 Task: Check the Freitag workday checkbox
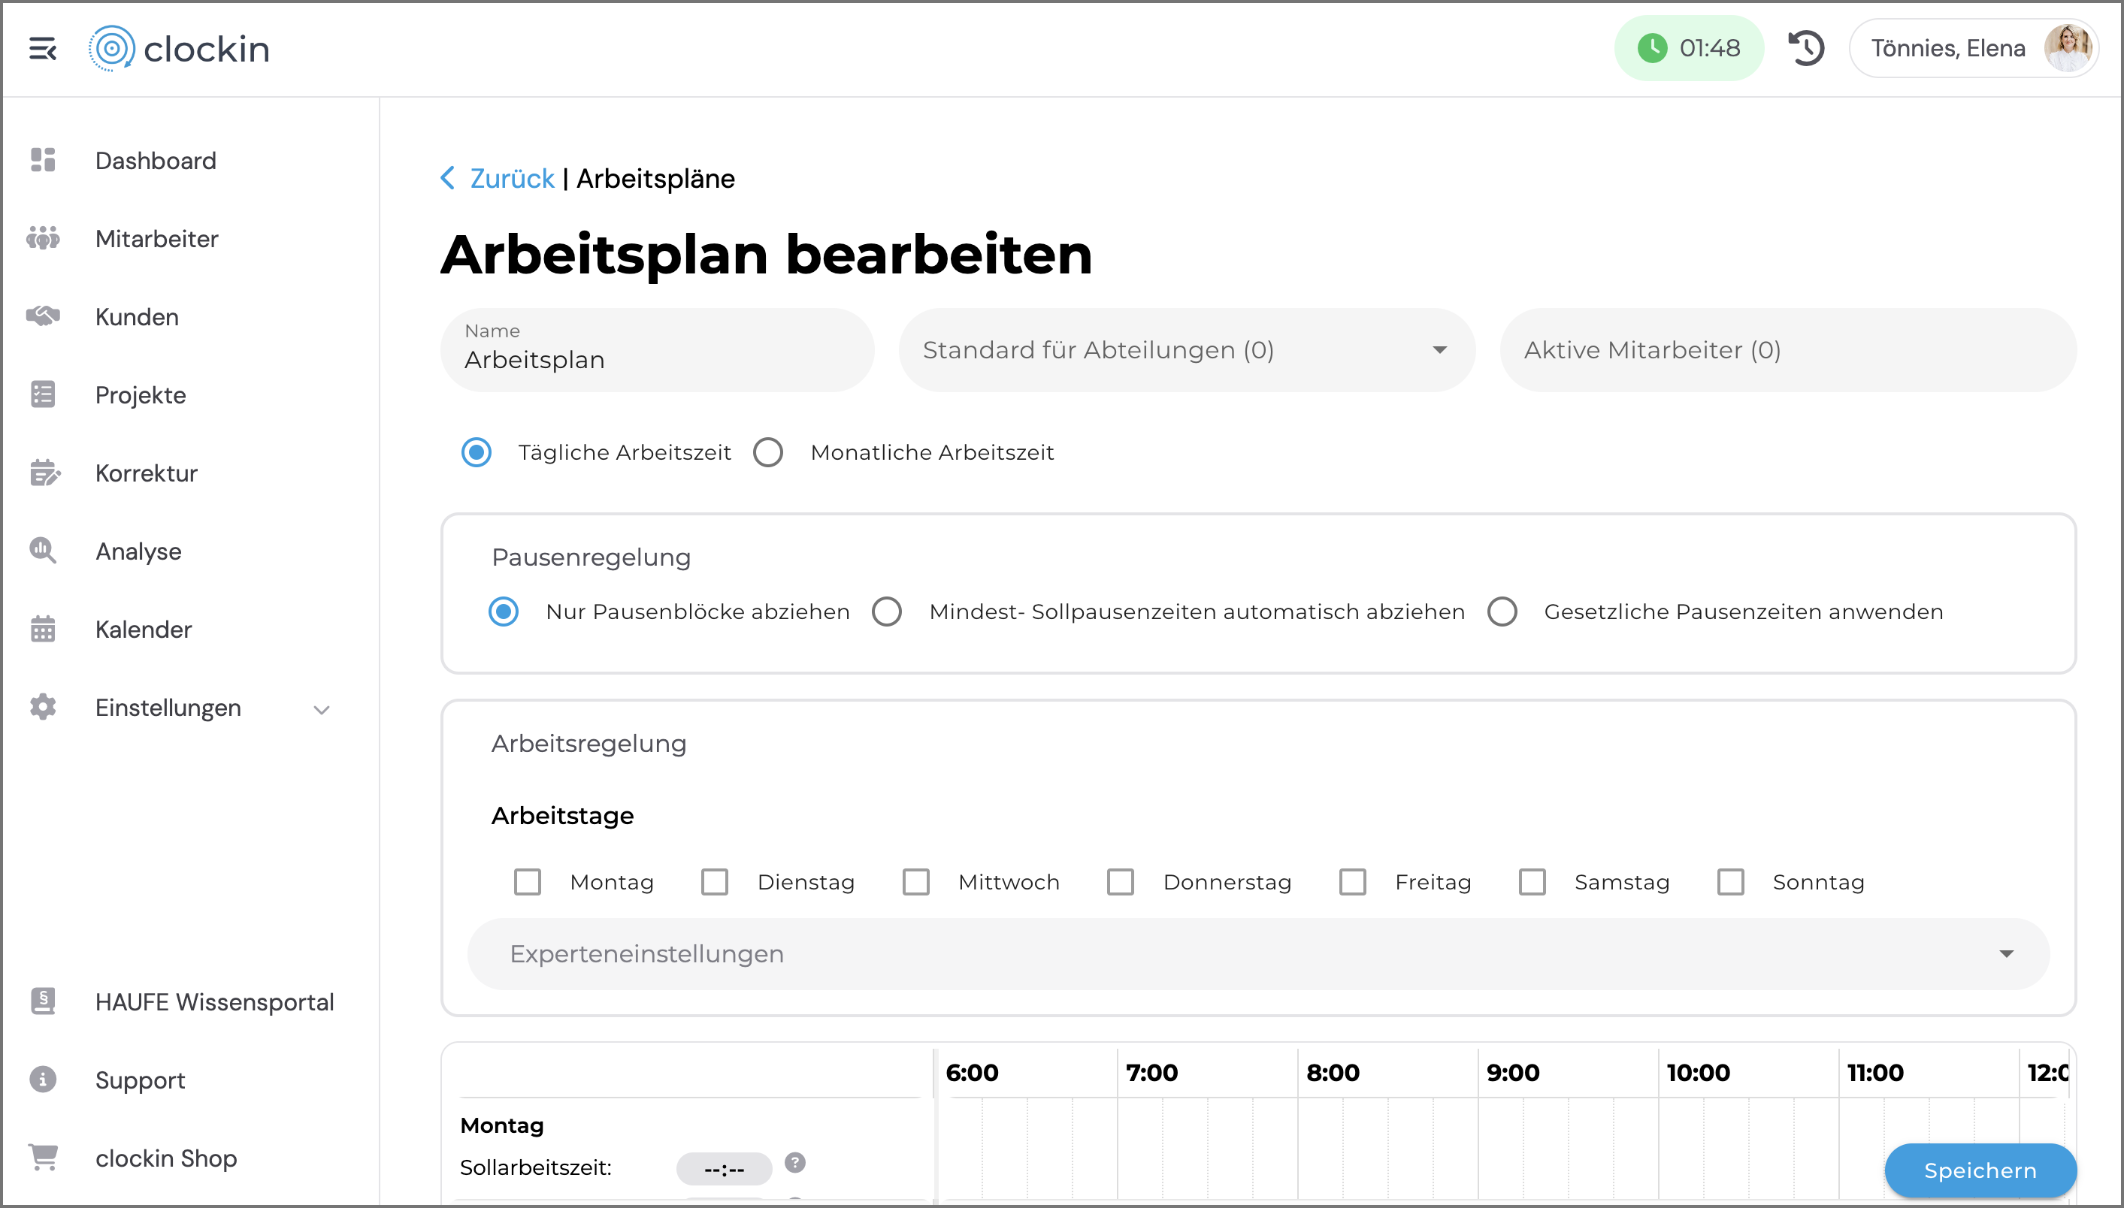(1352, 881)
